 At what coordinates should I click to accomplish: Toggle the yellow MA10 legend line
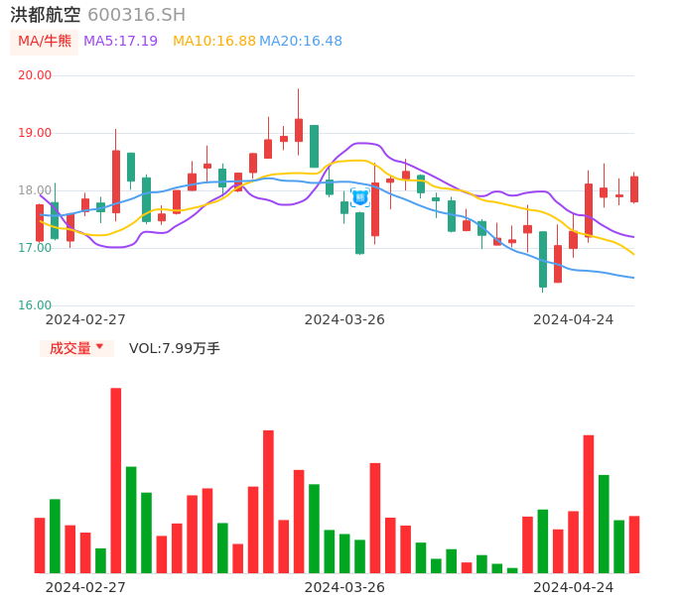point(213,41)
